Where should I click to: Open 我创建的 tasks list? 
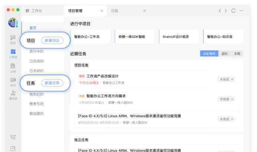tap(37, 114)
